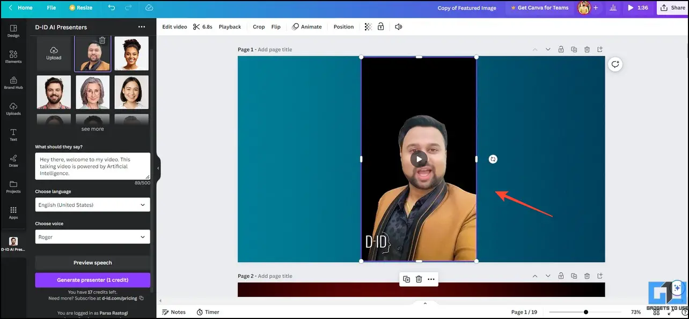Viewport: 689px width, 319px height.
Task: Check the cloud save status icon
Action: pos(149,8)
